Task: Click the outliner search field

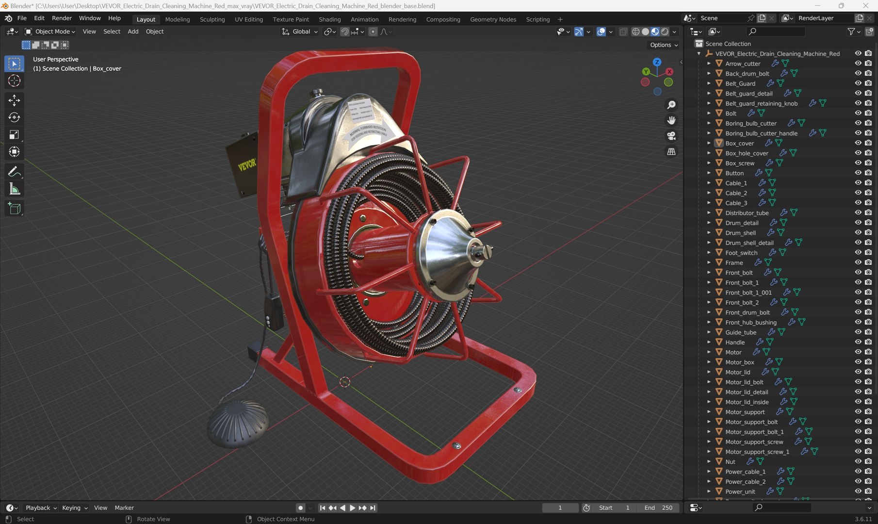Action: point(776,32)
